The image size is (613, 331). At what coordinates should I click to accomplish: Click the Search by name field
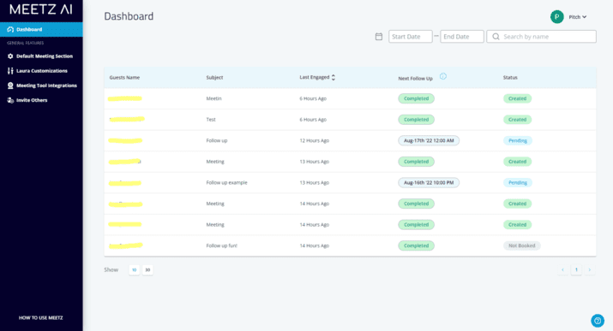[x=542, y=37]
